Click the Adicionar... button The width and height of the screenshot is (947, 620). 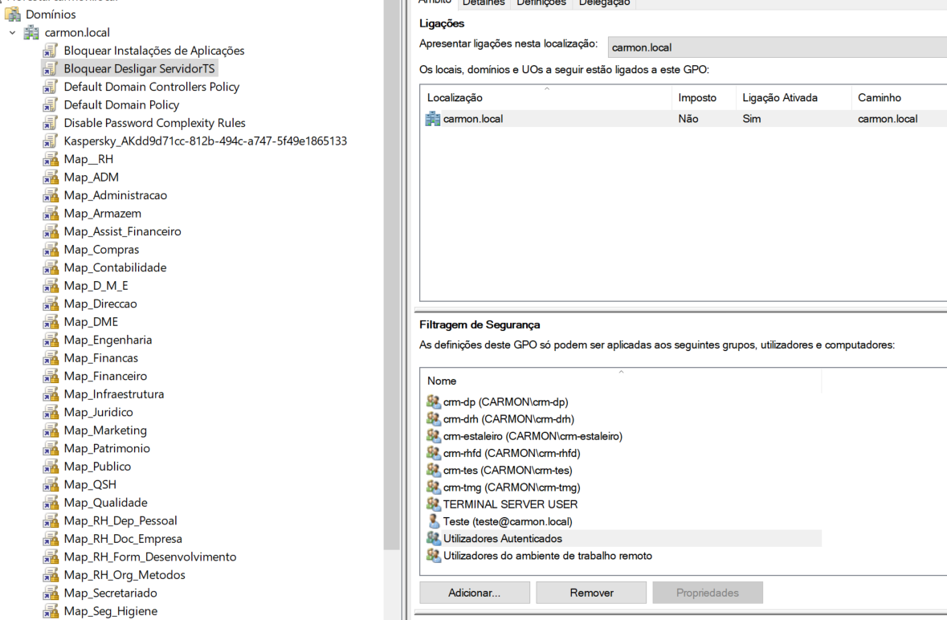tap(474, 593)
